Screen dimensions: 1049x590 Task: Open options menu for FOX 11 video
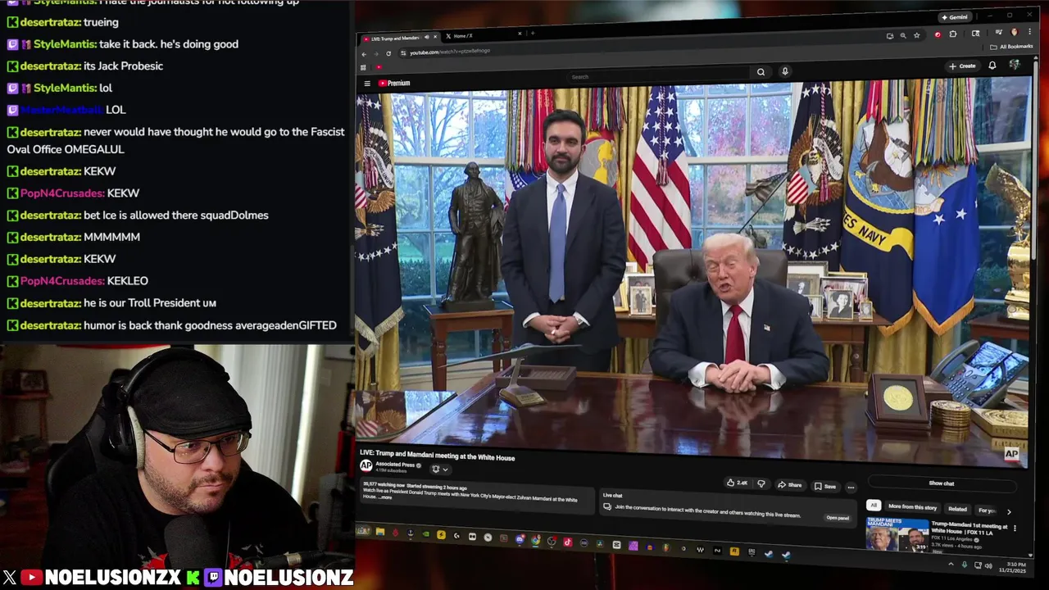pos(1015,528)
